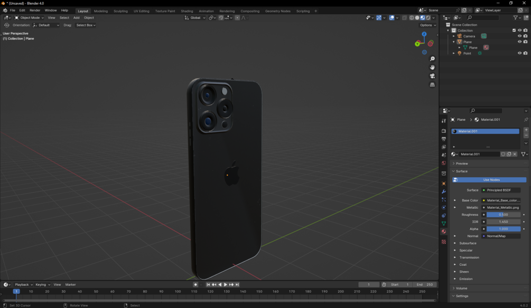Adjust the Alpha 1.000 slider

pyautogui.click(x=503, y=229)
